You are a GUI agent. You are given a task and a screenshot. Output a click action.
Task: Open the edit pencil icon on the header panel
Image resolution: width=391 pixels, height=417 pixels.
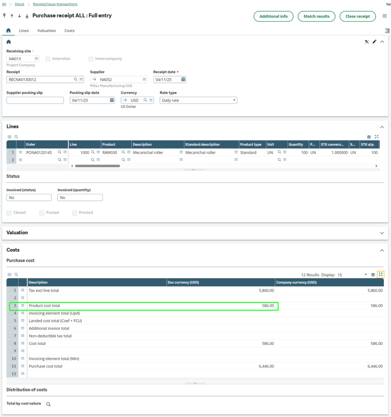coord(374,42)
